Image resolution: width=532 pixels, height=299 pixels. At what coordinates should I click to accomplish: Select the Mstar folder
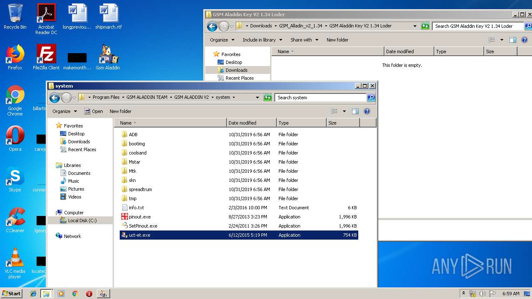click(239, 162)
